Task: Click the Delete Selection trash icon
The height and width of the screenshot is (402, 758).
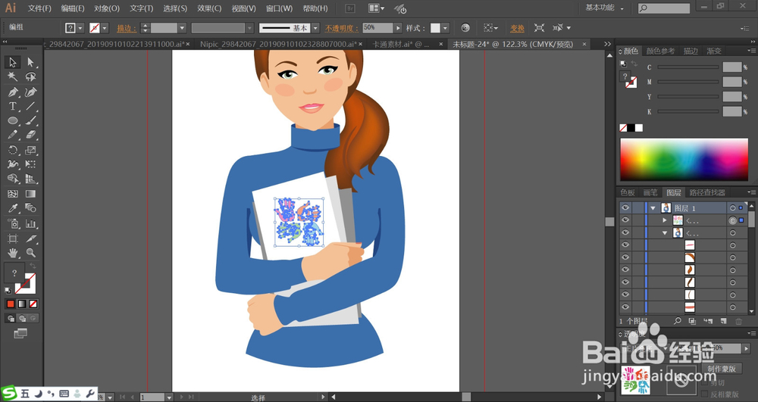Action: coord(738,321)
